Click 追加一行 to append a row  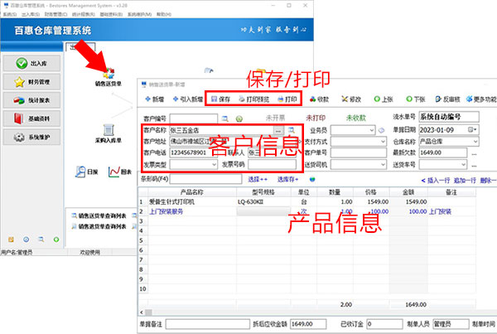pyautogui.click(x=465, y=180)
